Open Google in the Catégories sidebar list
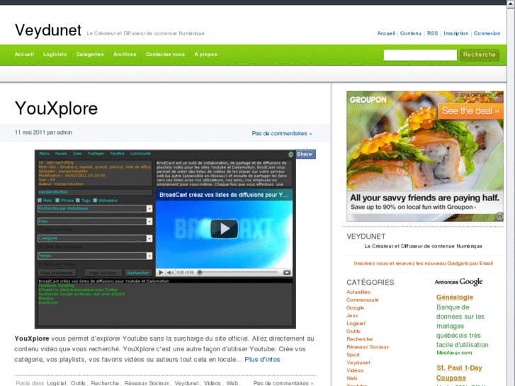The height and width of the screenshot is (386, 515). click(356, 308)
